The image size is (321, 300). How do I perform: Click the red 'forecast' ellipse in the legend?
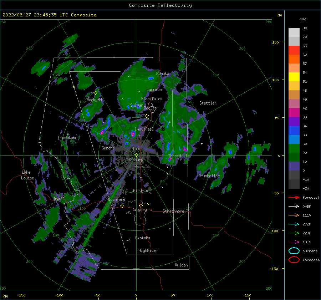[x=294, y=260]
